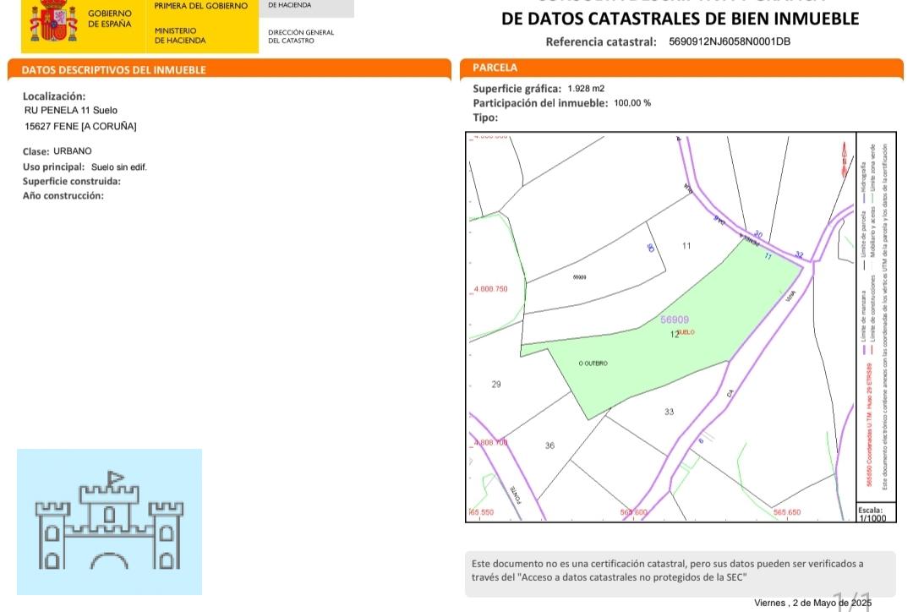The image size is (913, 612).
Task: Click the castle icon on blue background
Action: click(109, 522)
